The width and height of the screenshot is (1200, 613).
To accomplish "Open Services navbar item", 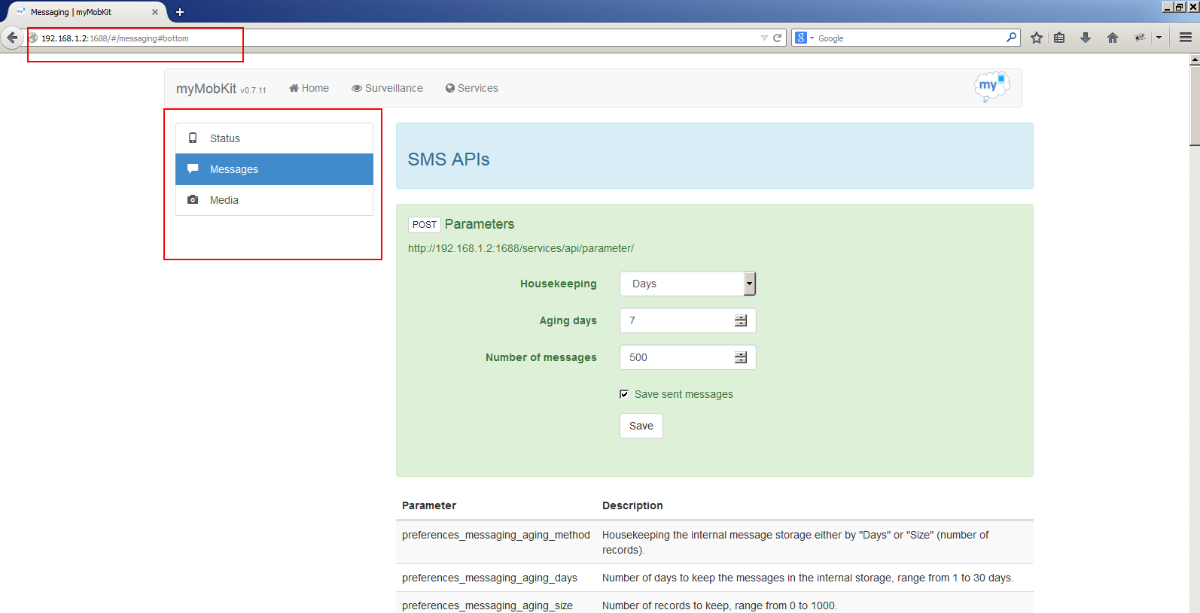I will (471, 88).
